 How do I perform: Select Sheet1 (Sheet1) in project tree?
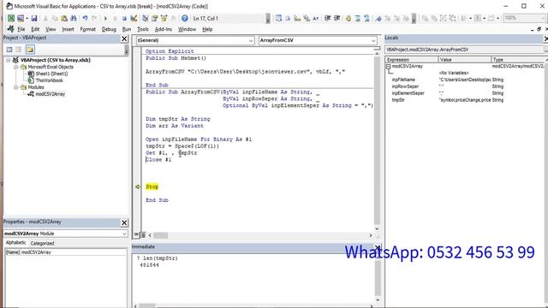coord(51,74)
